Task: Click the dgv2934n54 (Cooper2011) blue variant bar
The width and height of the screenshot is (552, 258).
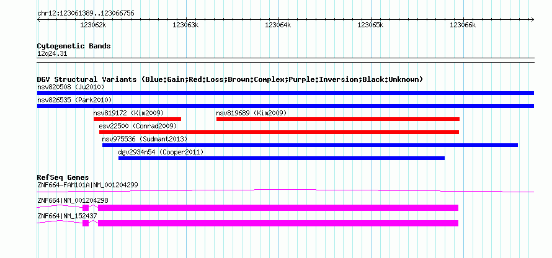Action: [282, 158]
